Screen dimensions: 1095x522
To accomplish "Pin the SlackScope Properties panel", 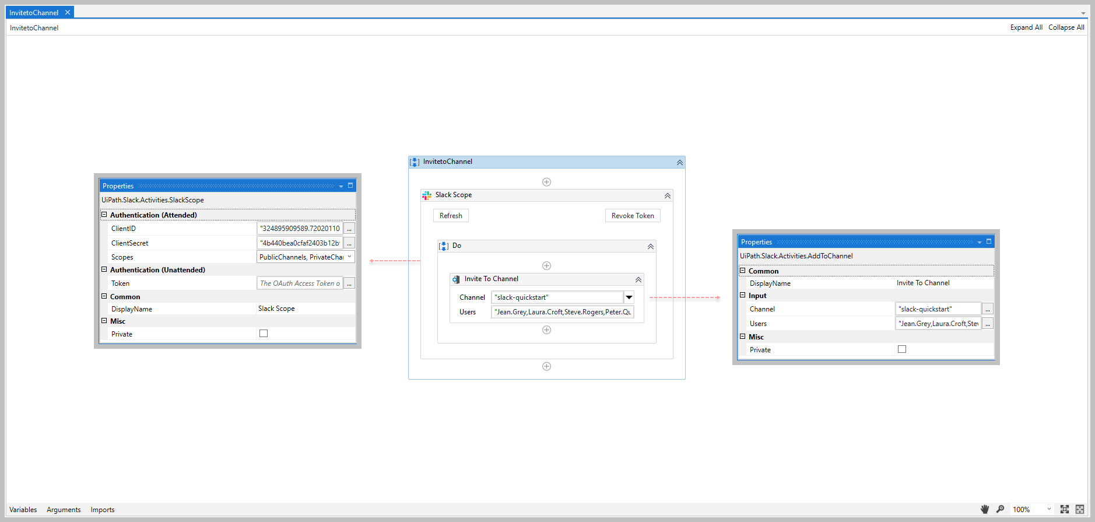I will pyautogui.click(x=350, y=185).
